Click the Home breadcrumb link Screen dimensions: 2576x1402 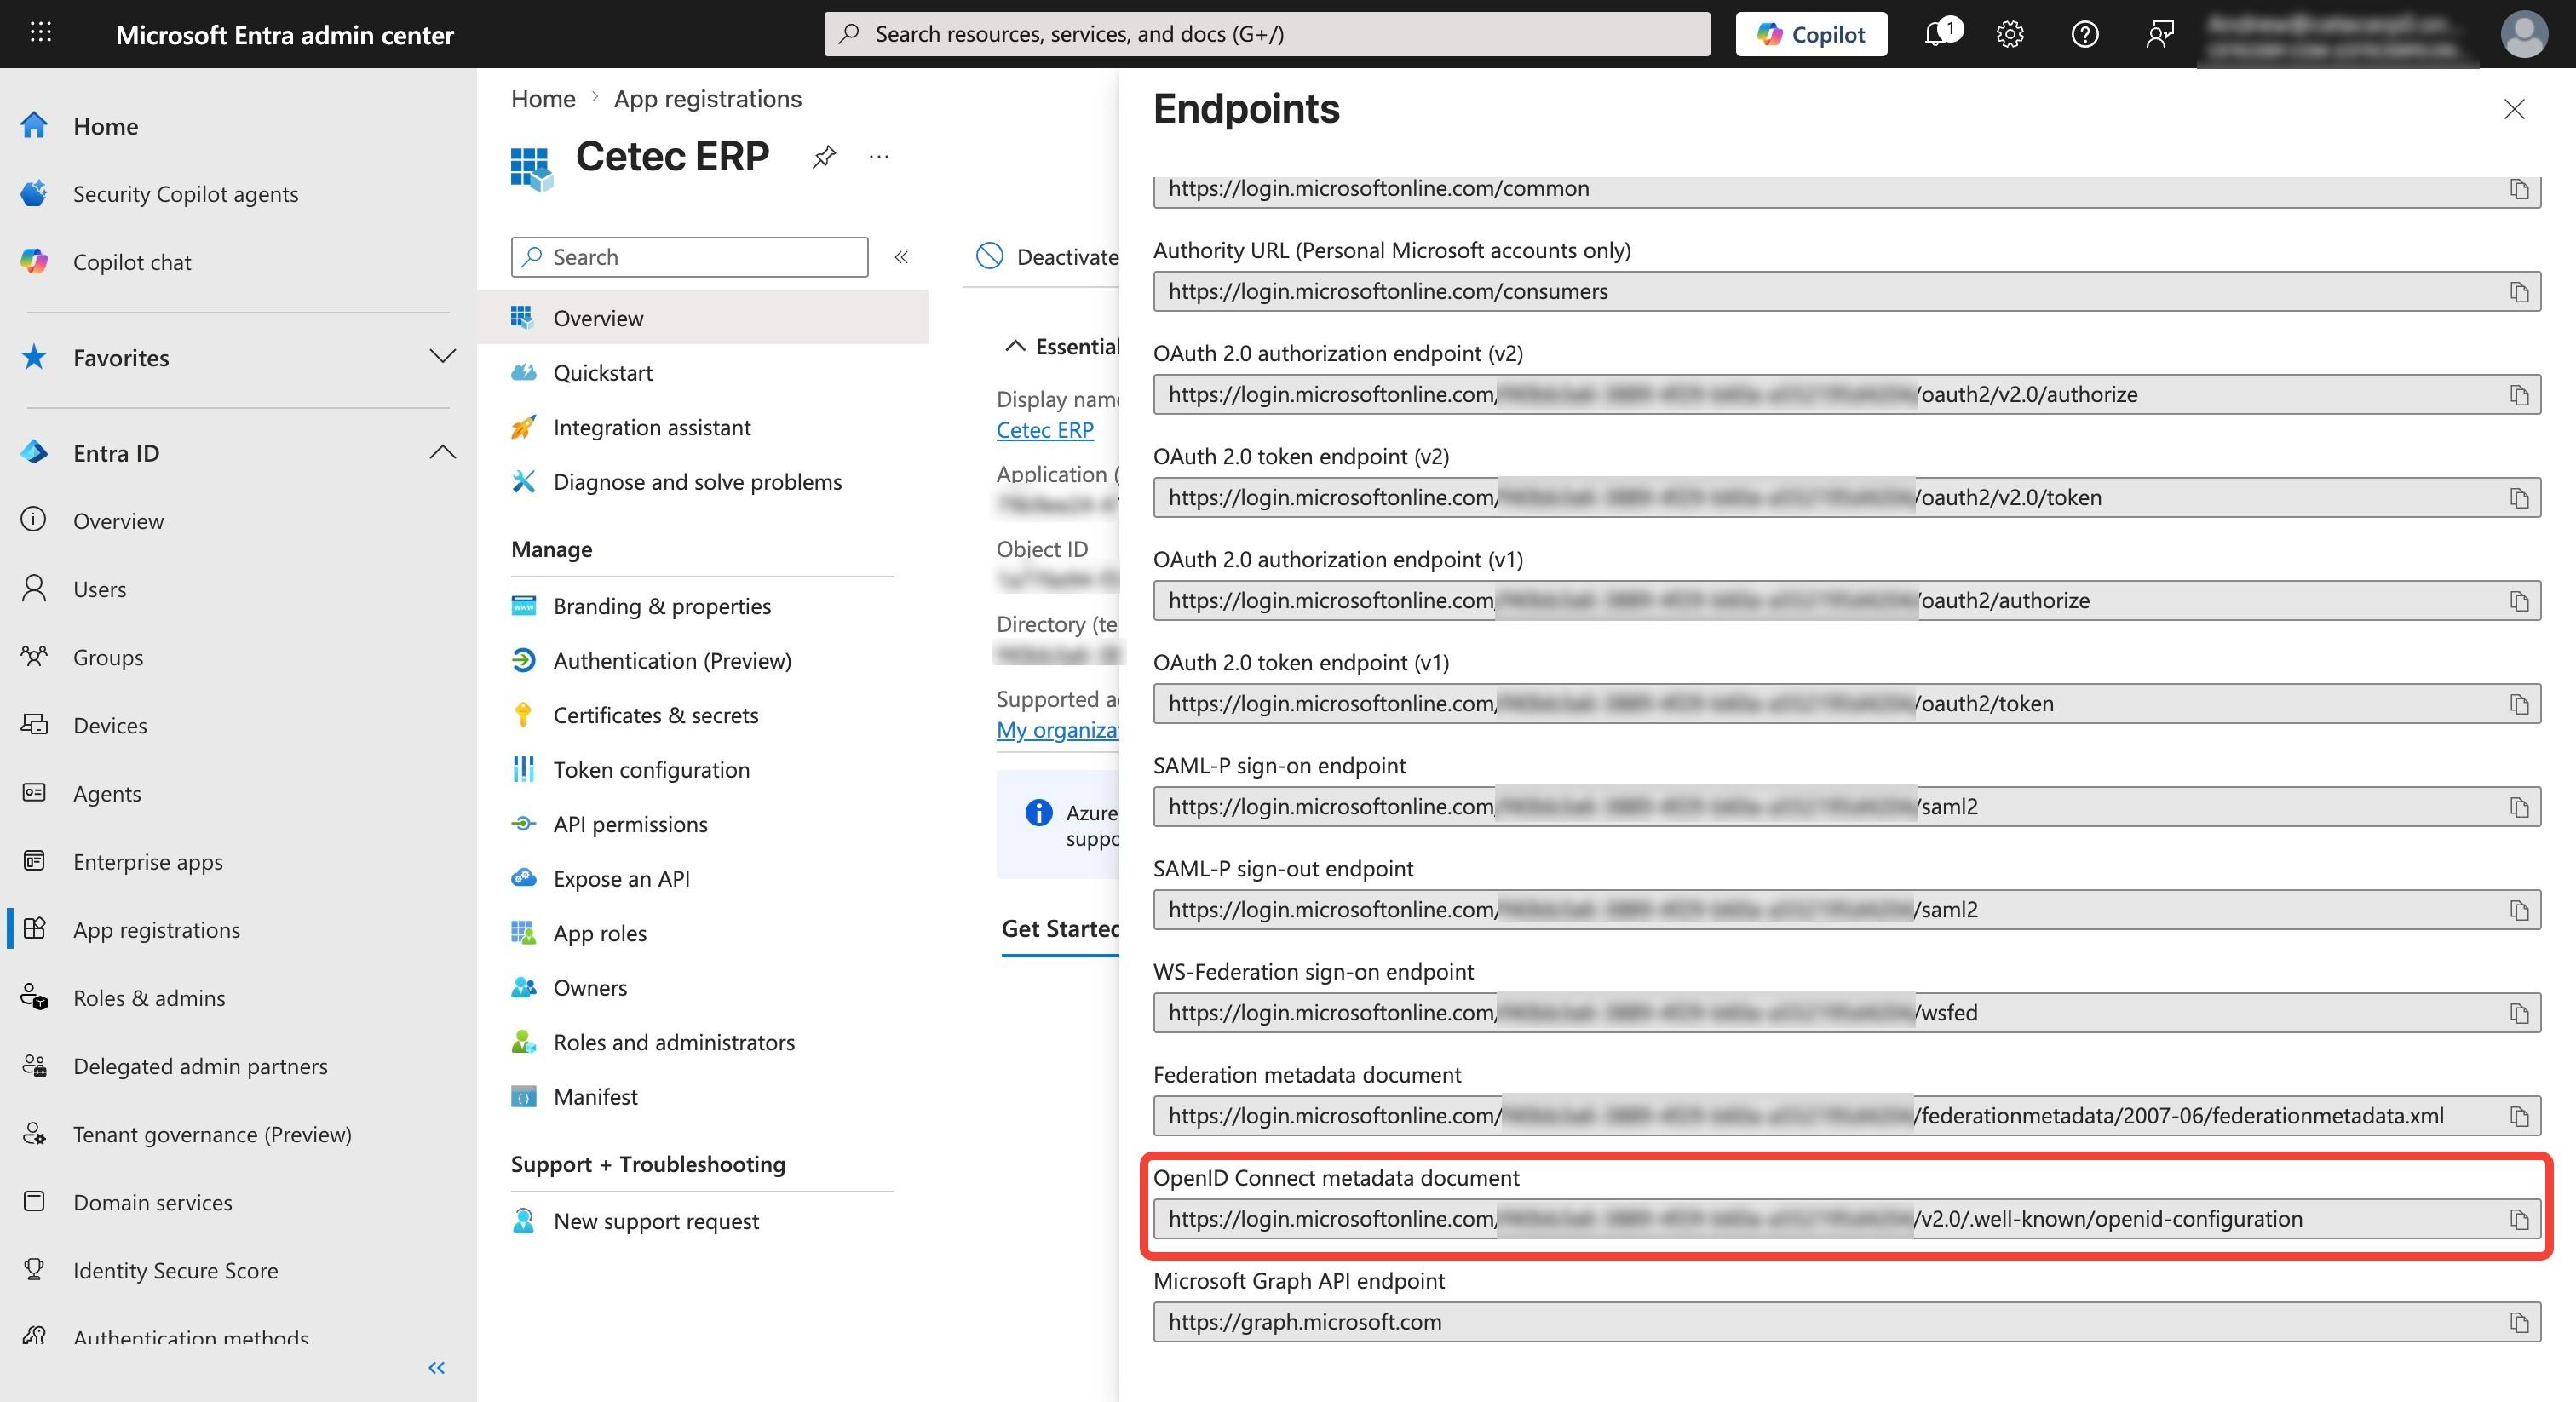(x=543, y=98)
